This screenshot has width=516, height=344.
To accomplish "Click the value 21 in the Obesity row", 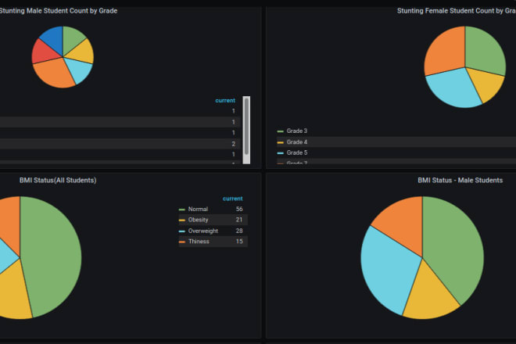I will click(239, 220).
